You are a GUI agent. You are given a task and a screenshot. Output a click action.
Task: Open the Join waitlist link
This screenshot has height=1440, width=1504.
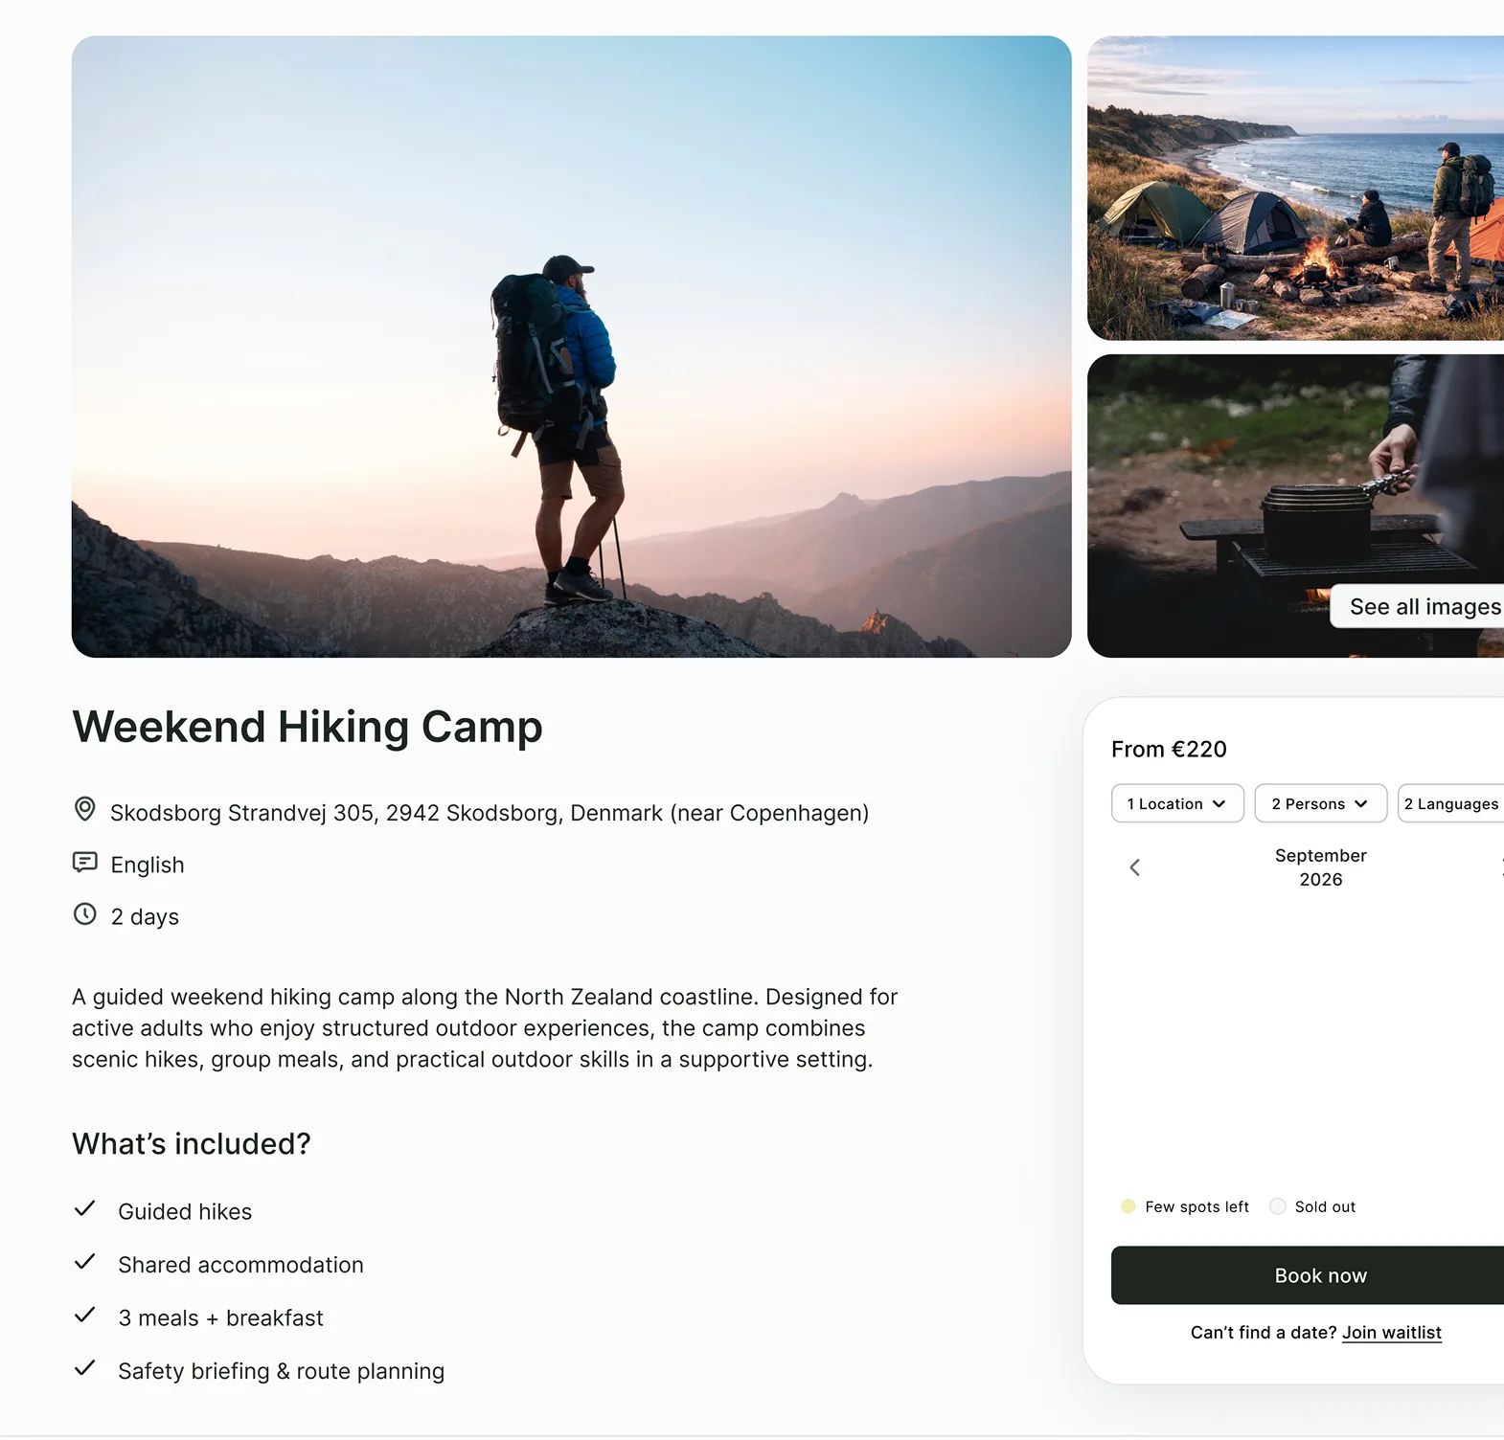point(1391,1332)
